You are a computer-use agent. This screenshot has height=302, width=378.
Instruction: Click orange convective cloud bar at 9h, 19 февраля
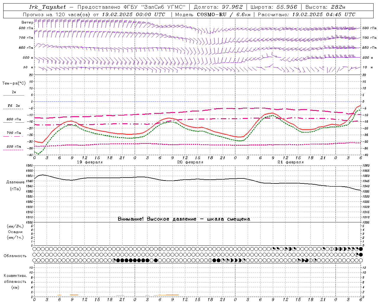tap(74, 295)
